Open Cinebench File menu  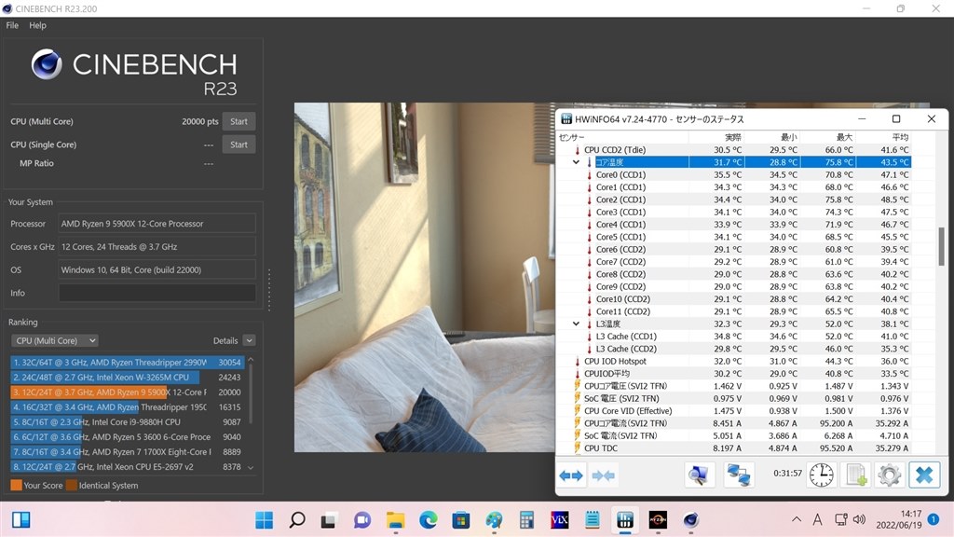pyautogui.click(x=12, y=25)
